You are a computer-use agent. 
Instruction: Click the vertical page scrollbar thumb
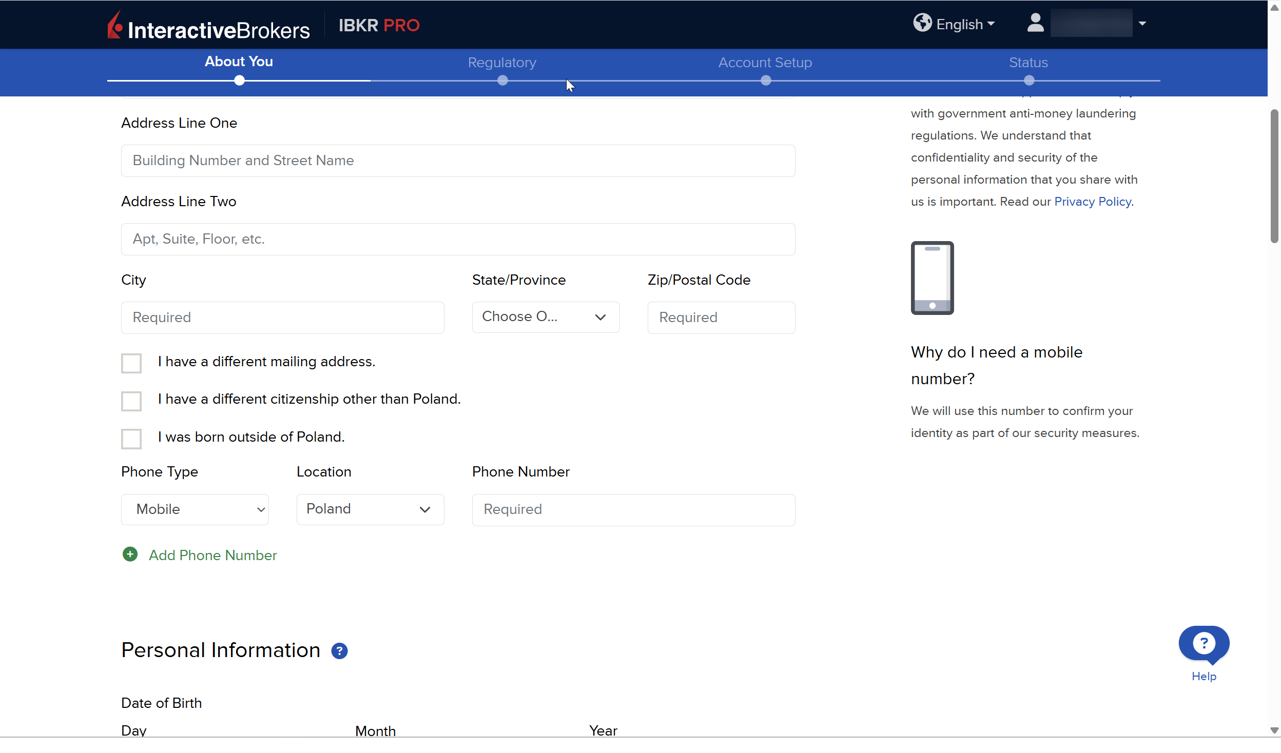[x=1274, y=175]
